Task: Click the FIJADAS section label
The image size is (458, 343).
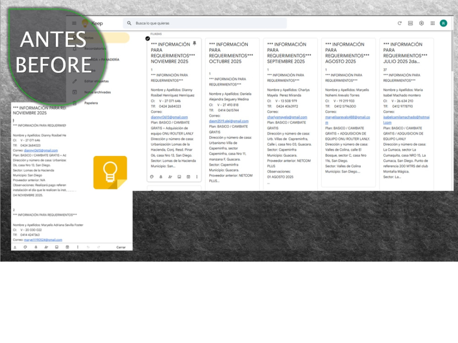Action: pos(156,34)
